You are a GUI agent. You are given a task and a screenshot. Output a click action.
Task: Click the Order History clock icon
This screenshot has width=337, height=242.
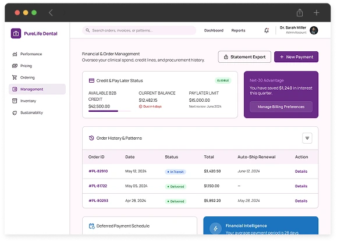[91, 138]
